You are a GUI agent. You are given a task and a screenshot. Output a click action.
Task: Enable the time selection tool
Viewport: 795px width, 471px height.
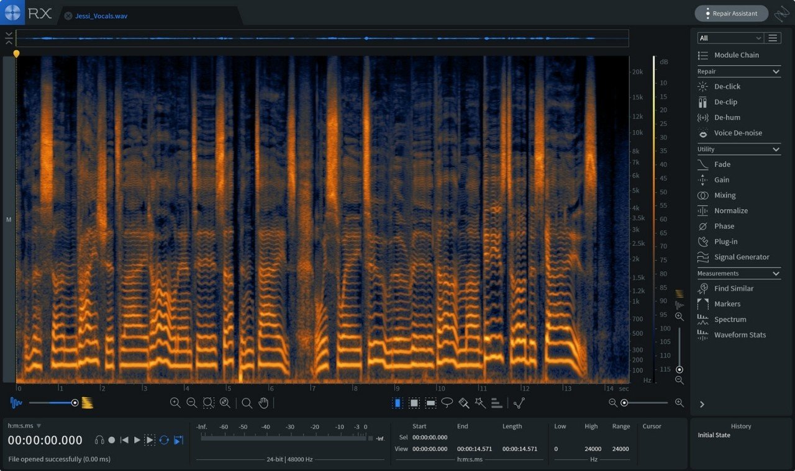(397, 403)
